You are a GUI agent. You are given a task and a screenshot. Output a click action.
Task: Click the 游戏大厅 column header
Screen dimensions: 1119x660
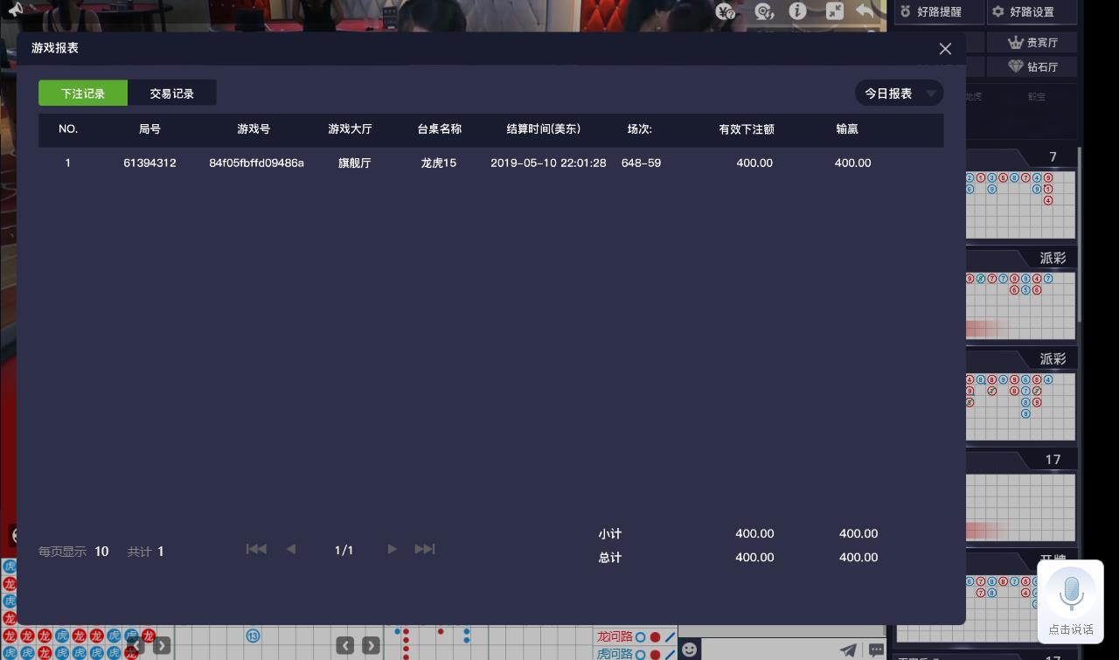350,129
